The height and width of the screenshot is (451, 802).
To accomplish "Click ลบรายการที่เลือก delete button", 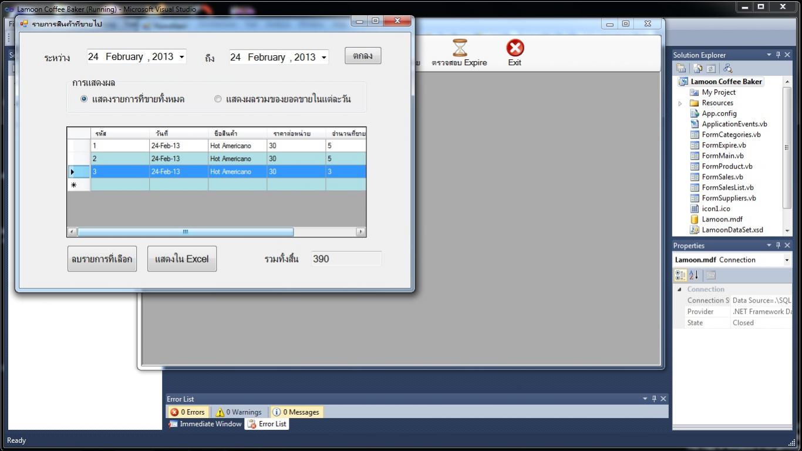I will tap(102, 259).
